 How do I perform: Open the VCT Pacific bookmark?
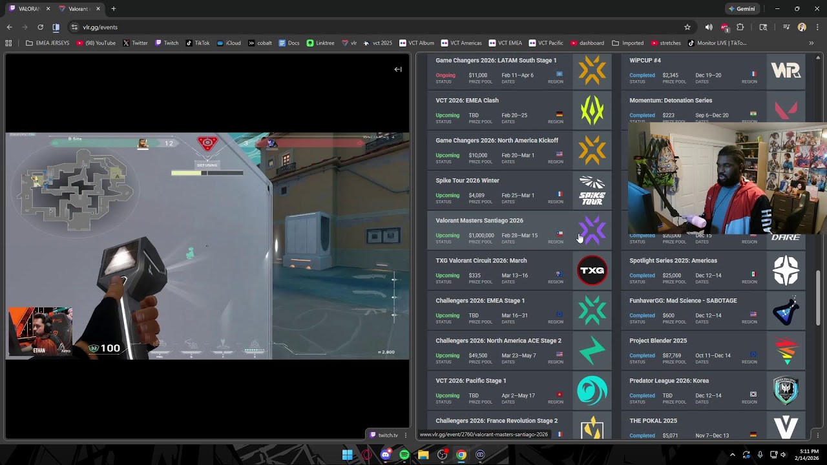coord(546,43)
